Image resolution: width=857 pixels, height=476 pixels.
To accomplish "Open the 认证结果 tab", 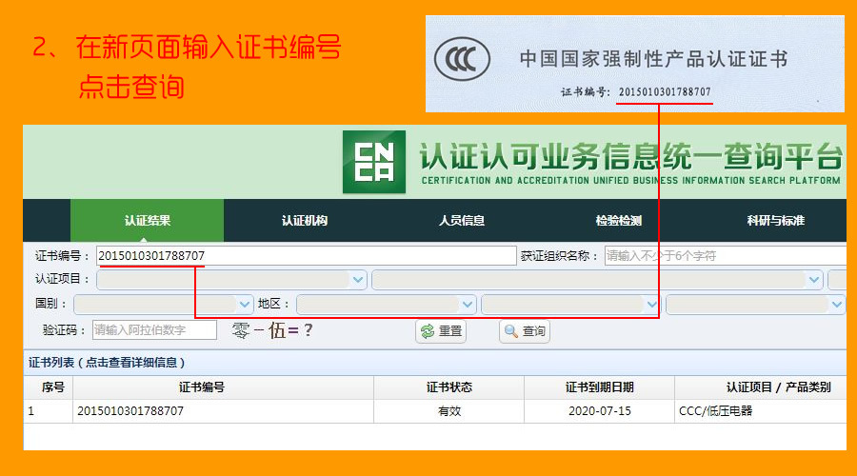I will 147,220.
